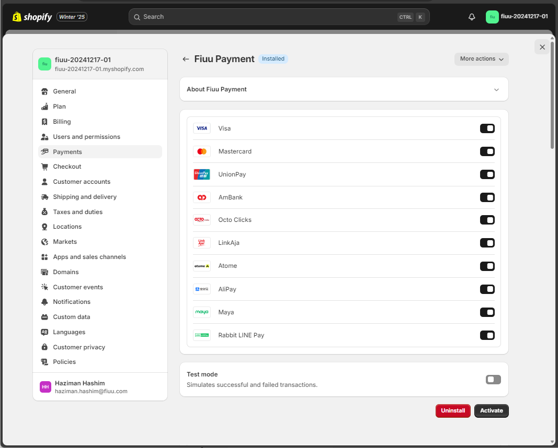Click the Domains icon in the sidebar
This screenshot has width=558, height=448.
[x=44, y=272]
